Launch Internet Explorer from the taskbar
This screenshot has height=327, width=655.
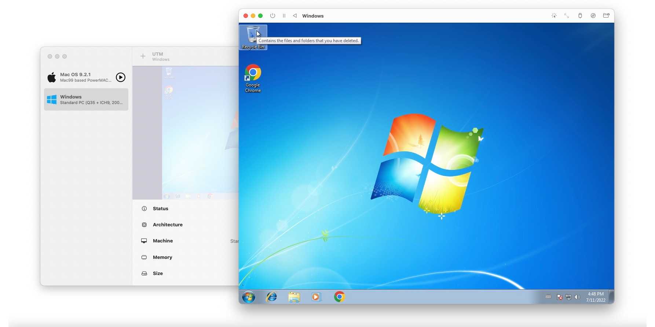[x=271, y=297]
